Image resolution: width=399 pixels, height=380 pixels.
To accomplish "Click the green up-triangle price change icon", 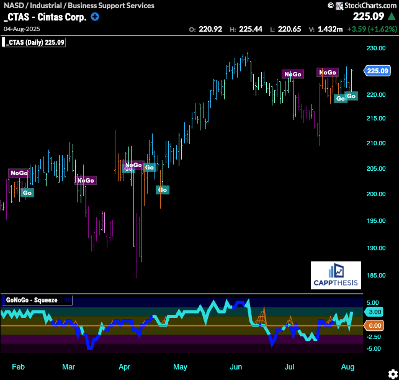I will point(392,17).
